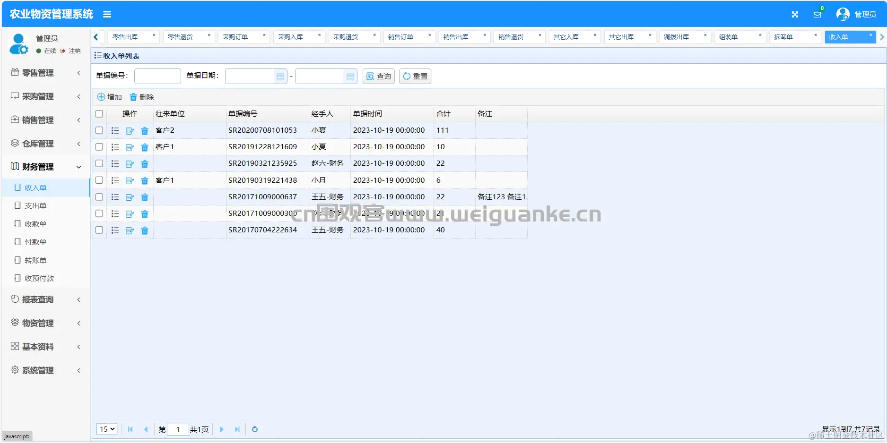This screenshot has height=443, width=887.
Task: View details of order SR20190321235925
Action: [x=115, y=164]
